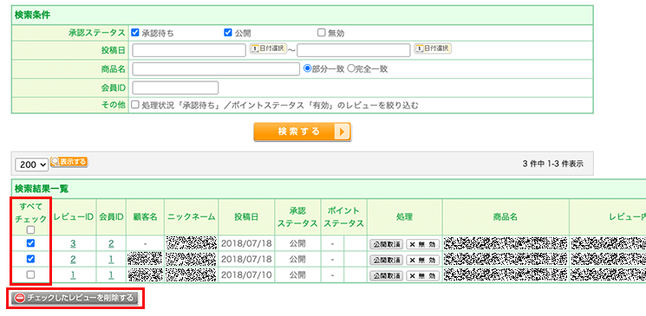
Task: Enable the 無効 status checkbox
Action: tap(322, 33)
